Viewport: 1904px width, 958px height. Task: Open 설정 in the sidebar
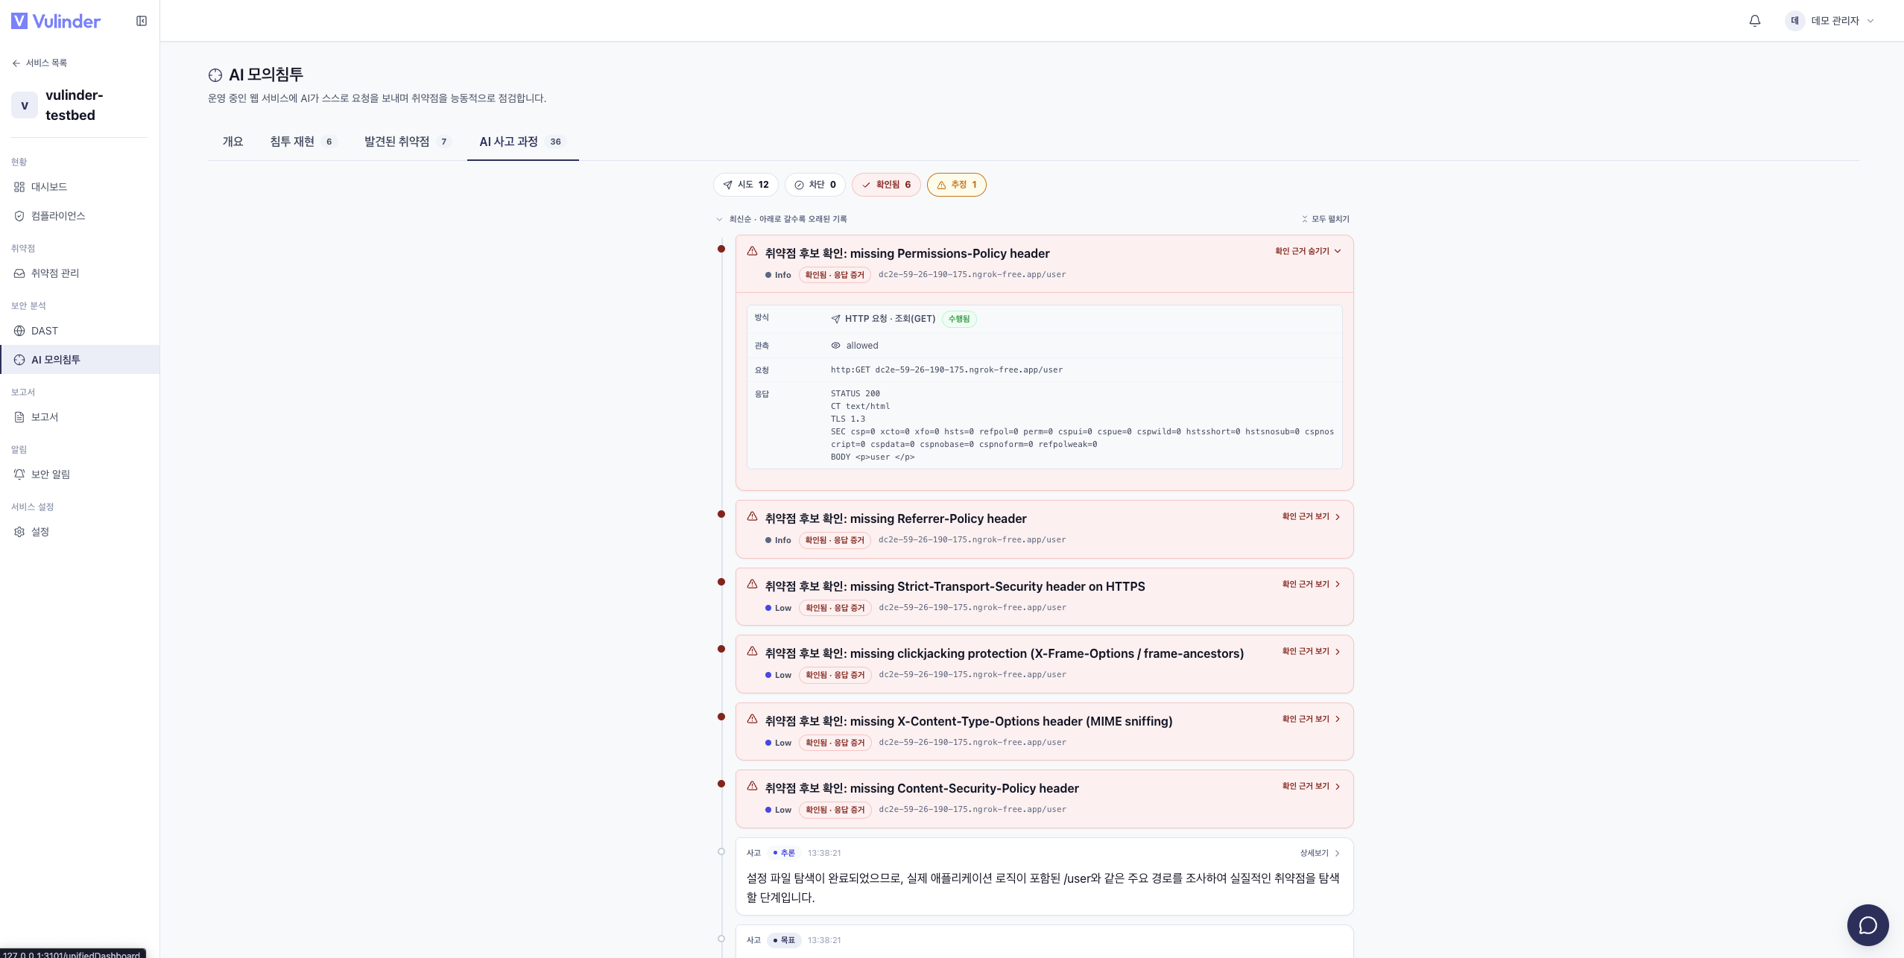point(80,532)
